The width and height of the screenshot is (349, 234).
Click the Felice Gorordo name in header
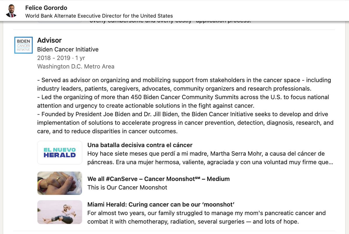[46, 8]
